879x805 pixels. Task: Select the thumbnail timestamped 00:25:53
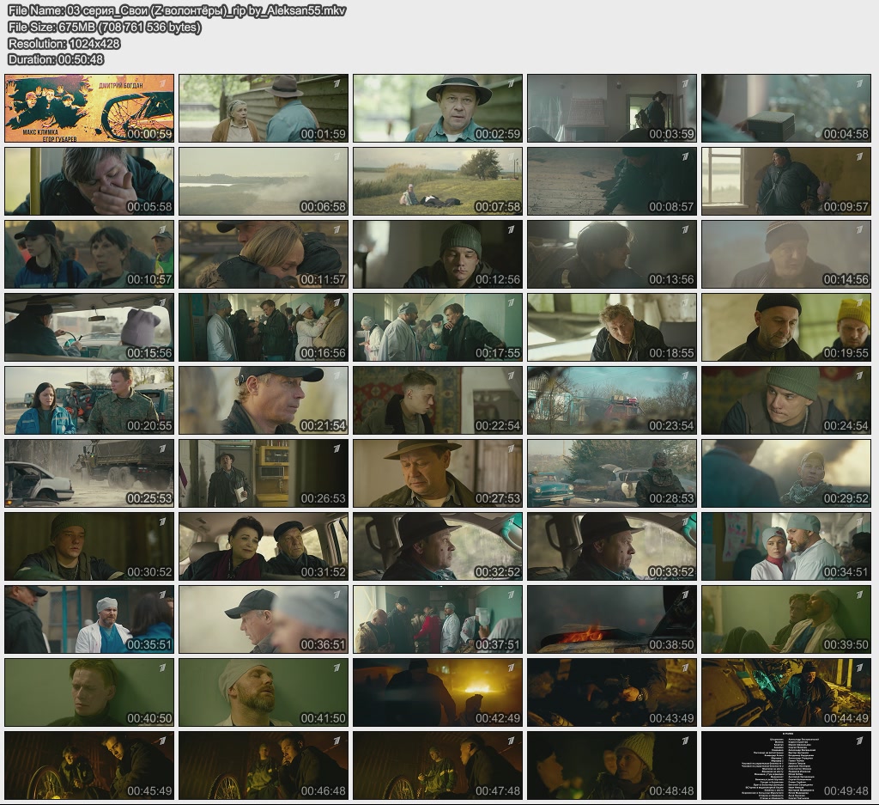click(89, 473)
